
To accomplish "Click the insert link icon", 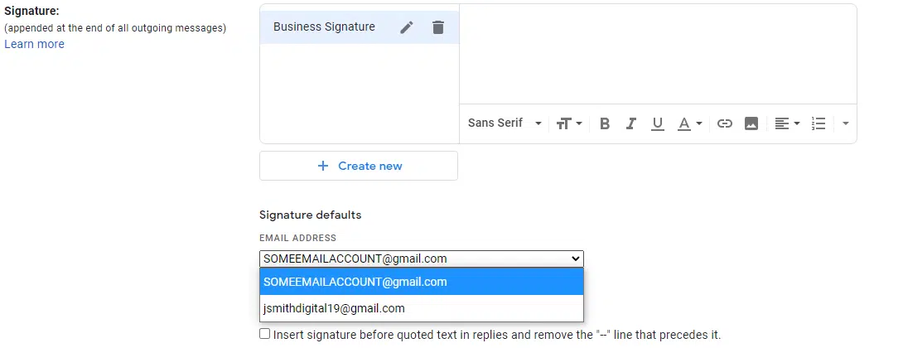I will (725, 123).
